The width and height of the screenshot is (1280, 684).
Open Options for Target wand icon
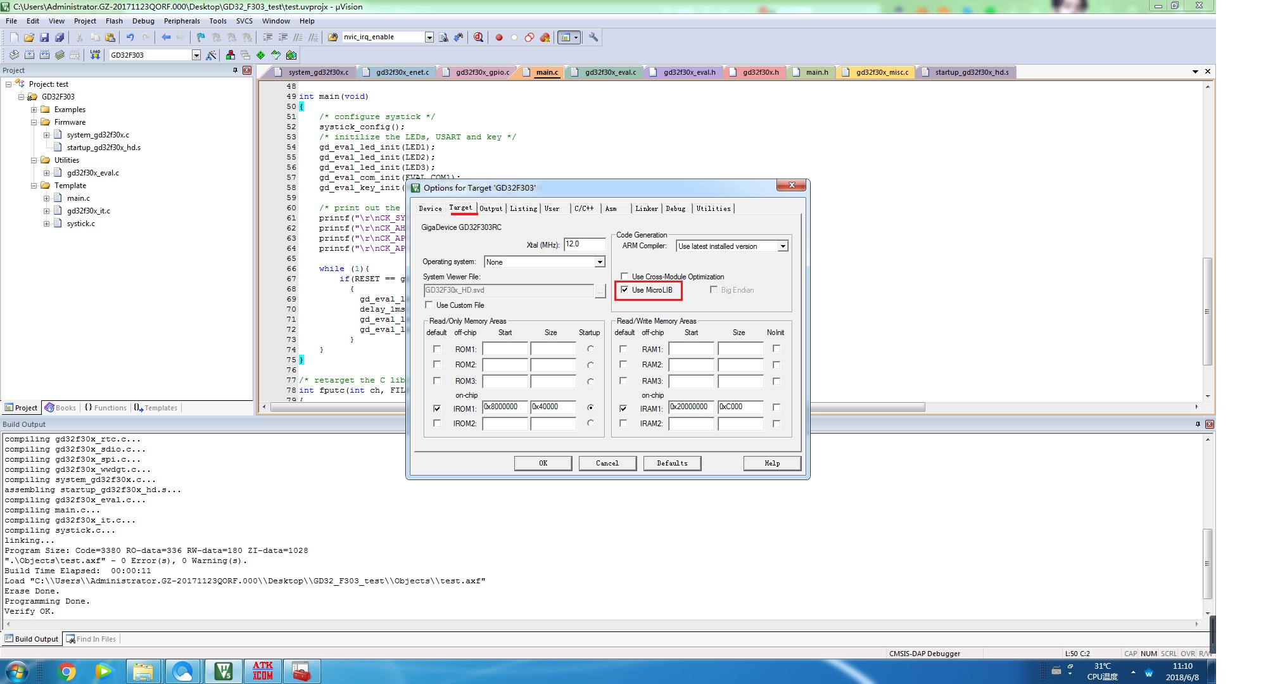212,55
